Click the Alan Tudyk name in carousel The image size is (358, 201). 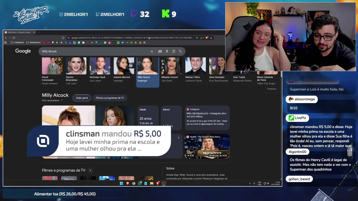(x=239, y=77)
